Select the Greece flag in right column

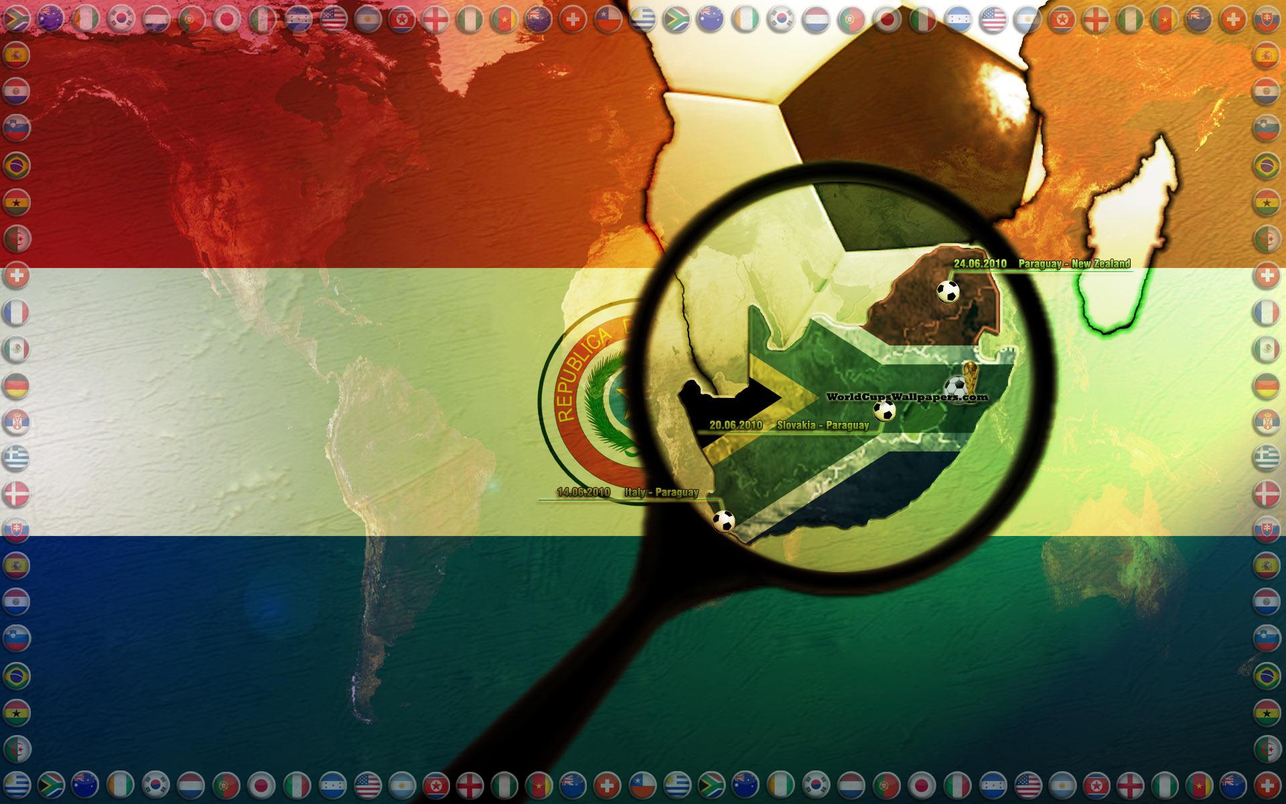pos(1266,458)
